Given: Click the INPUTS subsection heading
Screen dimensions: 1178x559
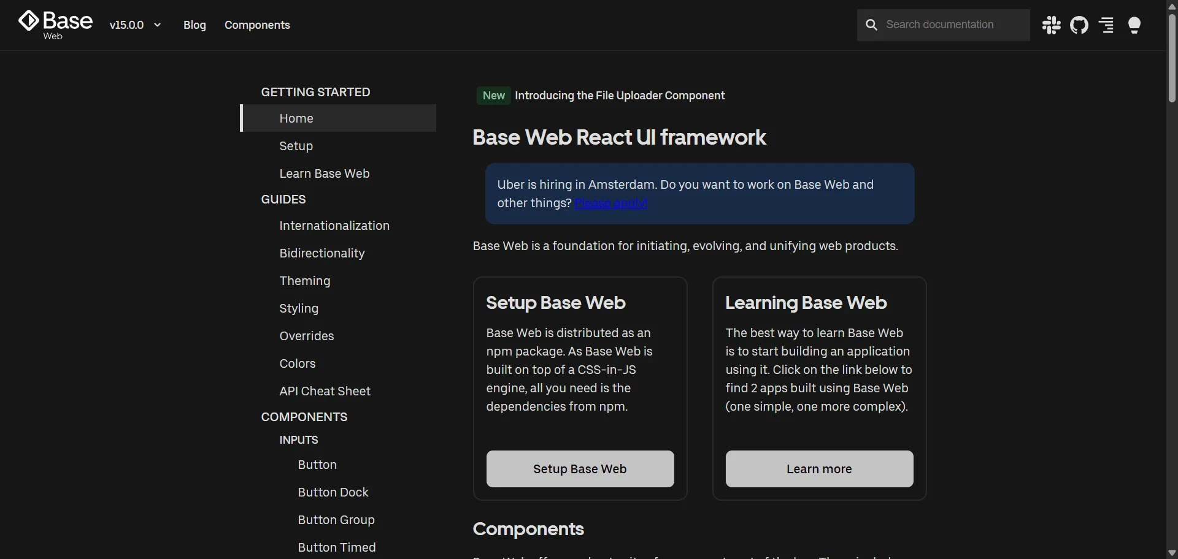Looking at the screenshot, I should click(x=299, y=440).
